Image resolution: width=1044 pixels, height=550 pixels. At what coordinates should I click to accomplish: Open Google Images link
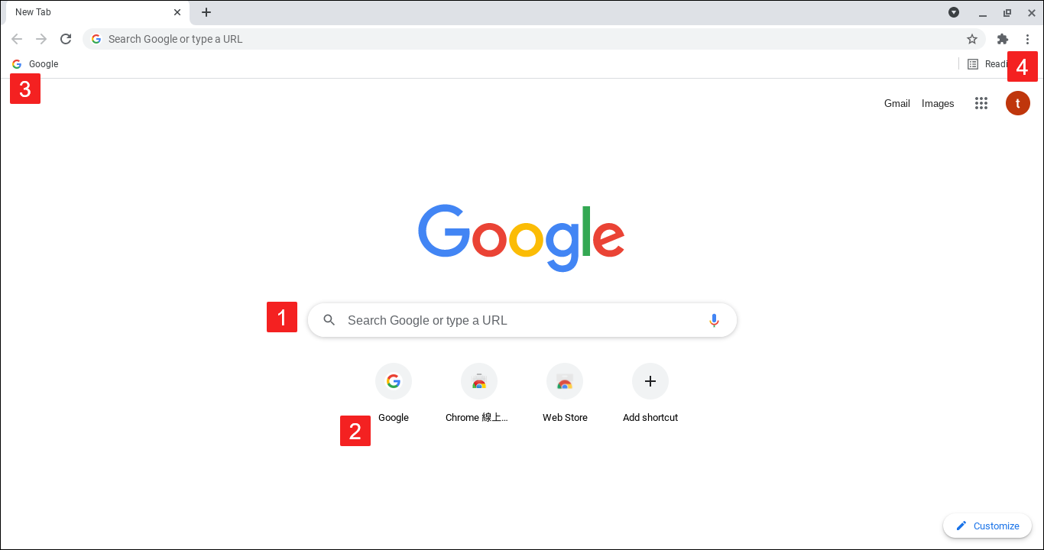(938, 103)
